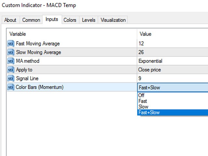Go to the Colors tab
This screenshot has width=208, height=156.
pyautogui.click(x=70, y=20)
